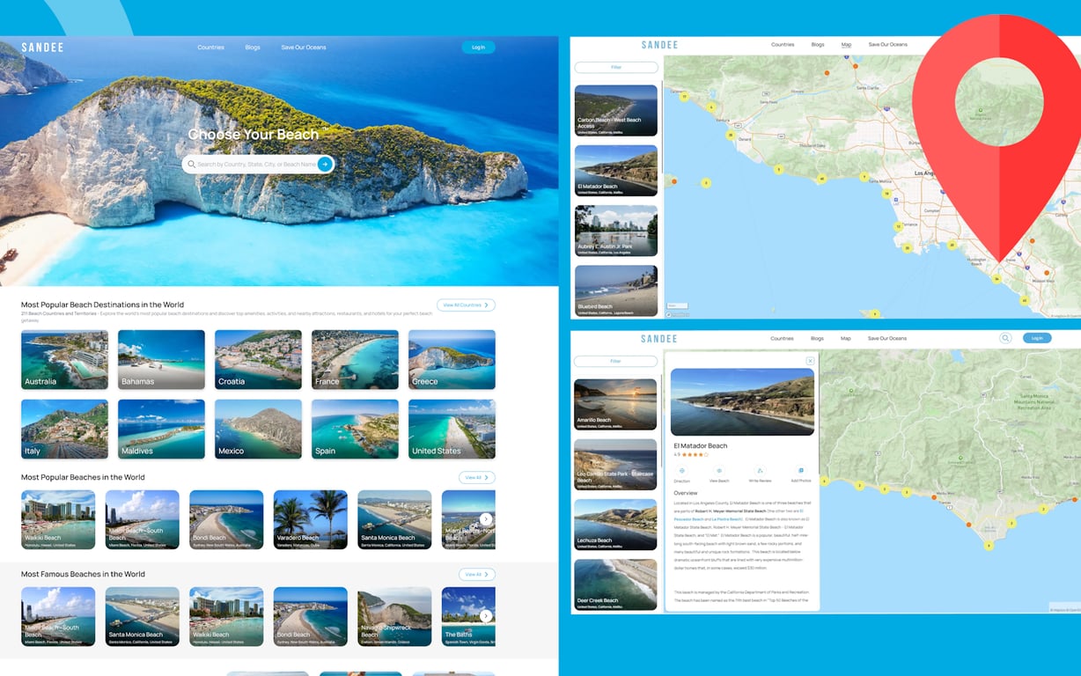Viewport: 1081px width, 676px height.
Task: Follow the El Pescador Beach link in the overview
Action: pyautogui.click(x=689, y=519)
